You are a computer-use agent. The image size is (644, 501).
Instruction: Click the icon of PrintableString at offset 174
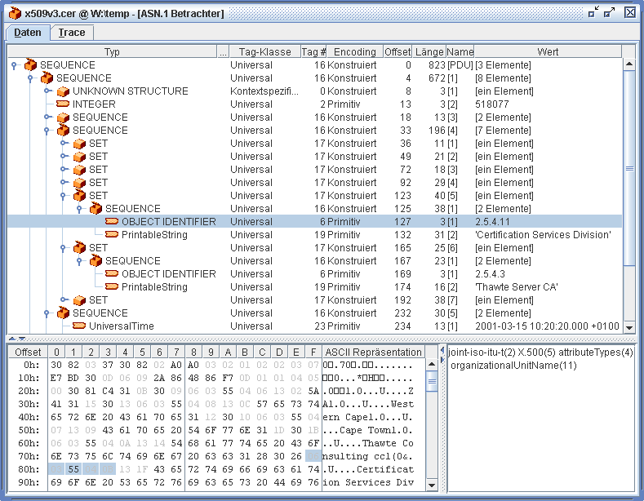tap(112, 286)
